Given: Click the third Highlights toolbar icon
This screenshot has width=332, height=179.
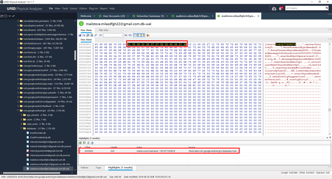Looking at the screenshot, I should coord(88,143).
